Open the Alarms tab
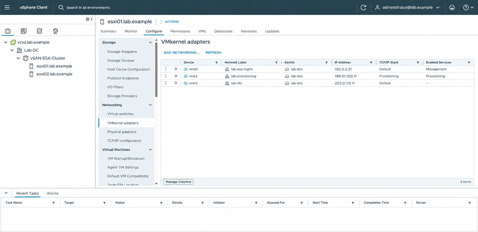Image resolution: width=478 pixels, height=232 pixels. point(52,193)
